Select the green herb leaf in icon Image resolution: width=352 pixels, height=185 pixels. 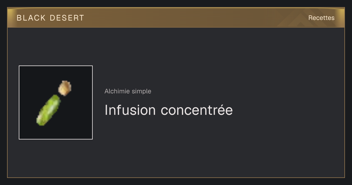point(48,110)
